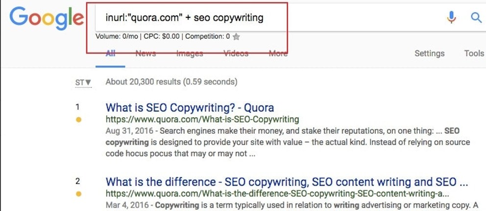The image size is (486, 211).
Task: Open the Settings menu
Action: 429,53
